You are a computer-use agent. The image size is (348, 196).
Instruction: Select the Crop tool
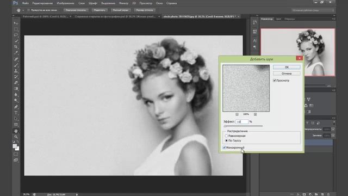click(x=16, y=47)
